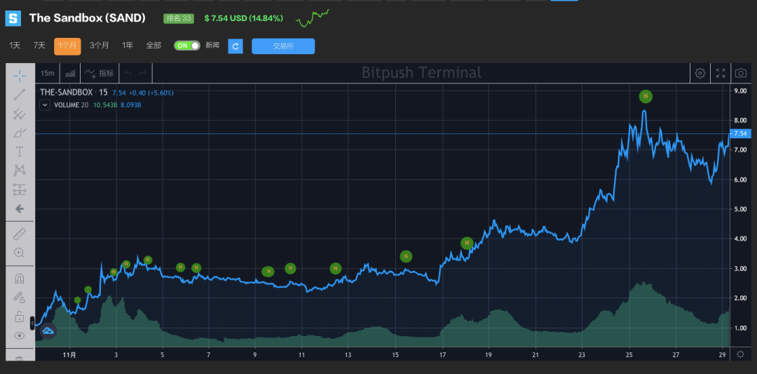Image resolution: width=757 pixels, height=374 pixels.
Task: Click the THE-SANDBOX symbol legend title
Action: 66,93
